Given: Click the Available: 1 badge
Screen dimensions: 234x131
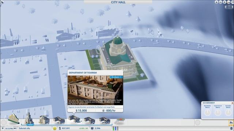Looking at the screenshot, I should tap(116, 77).
